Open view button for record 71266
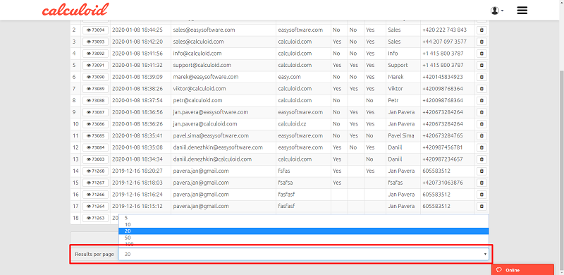 point(95,195)
